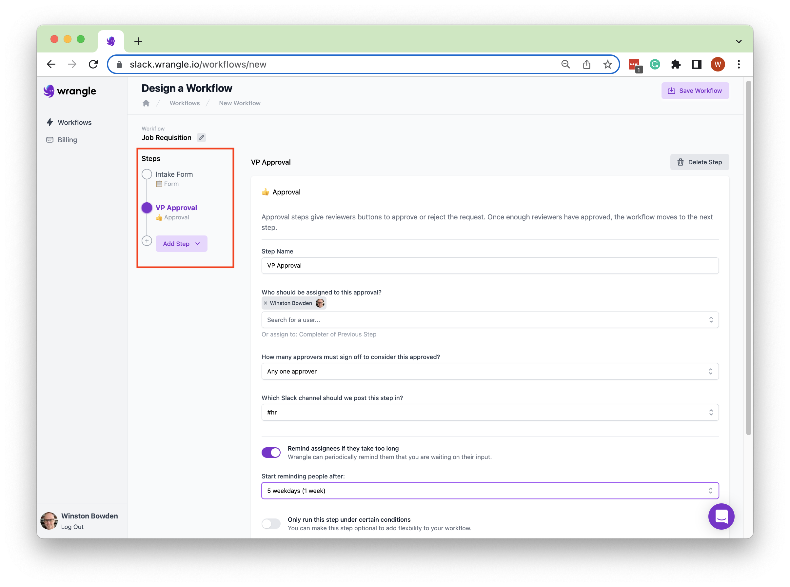Screen dimensions: 790x587
Task: Click the plus circle below VP Approval step
Action: [147, 241]
